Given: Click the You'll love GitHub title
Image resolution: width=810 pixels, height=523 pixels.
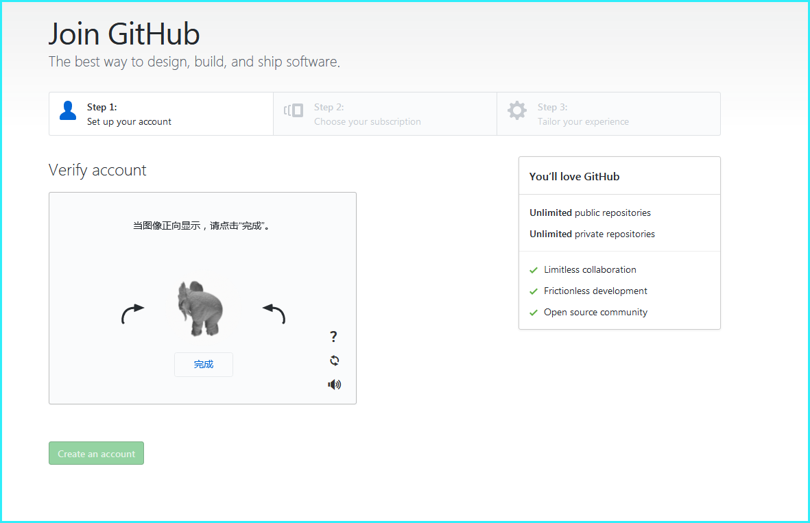Looking at the screenshot, I should tap(575, 177).
